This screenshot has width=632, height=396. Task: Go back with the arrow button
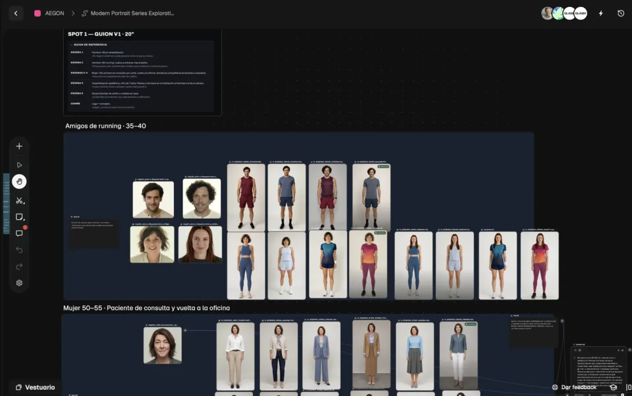16,13
